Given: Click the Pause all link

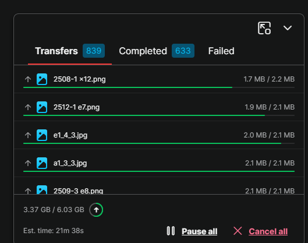Looking at the screenshot, I should 199,231.
